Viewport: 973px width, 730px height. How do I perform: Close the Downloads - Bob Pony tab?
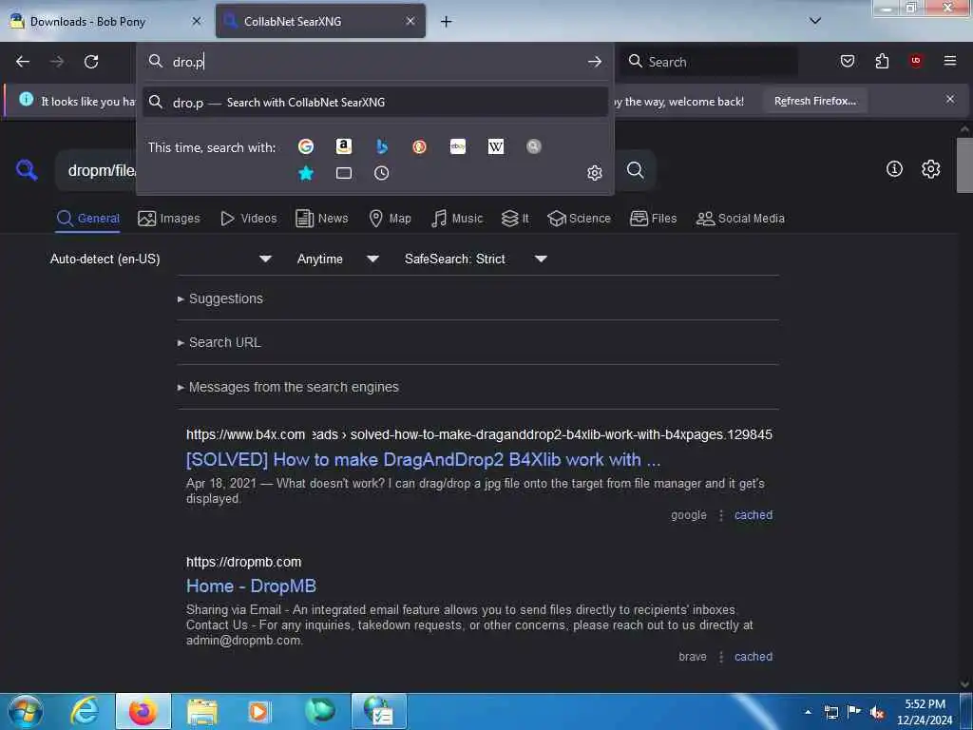pyautogui.click(x=197, y=21)
